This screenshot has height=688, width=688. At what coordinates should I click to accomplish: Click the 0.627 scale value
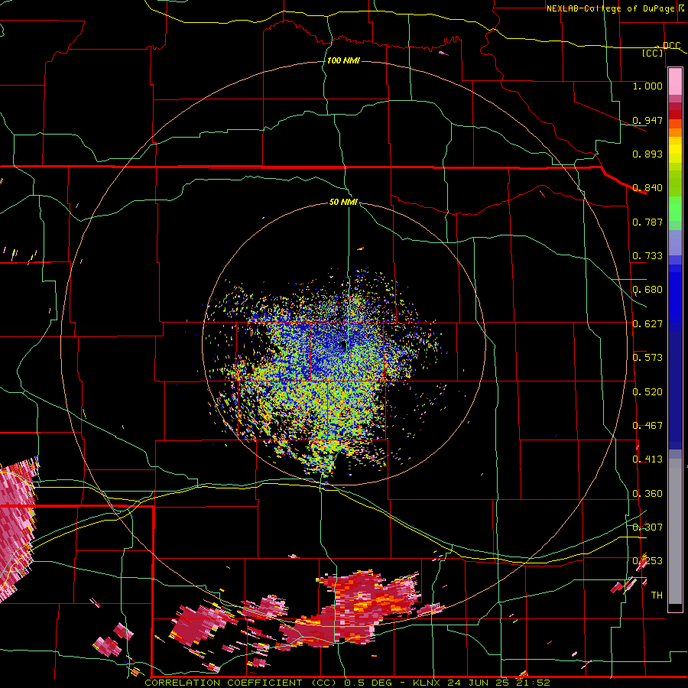click(647, 324)
